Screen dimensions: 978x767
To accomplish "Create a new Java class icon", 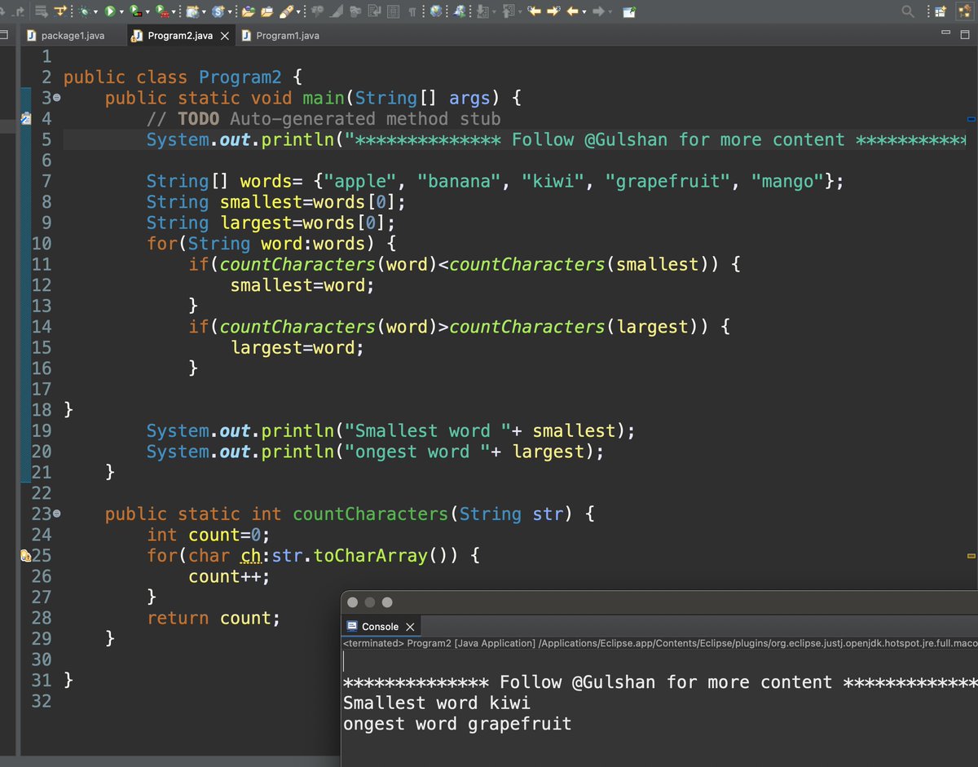I will coord(219,11).
